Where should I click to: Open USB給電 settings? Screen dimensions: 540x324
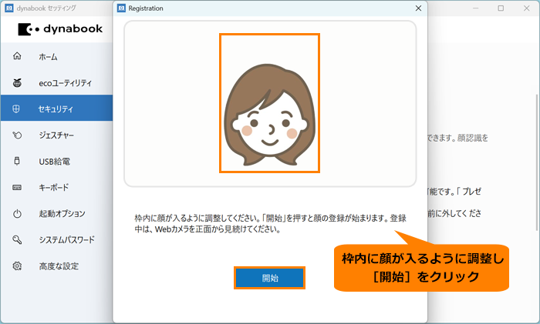[x=56, y=161]
